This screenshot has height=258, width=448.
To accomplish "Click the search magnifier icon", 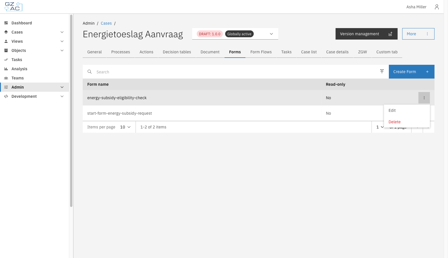I will tap(90, 72).
